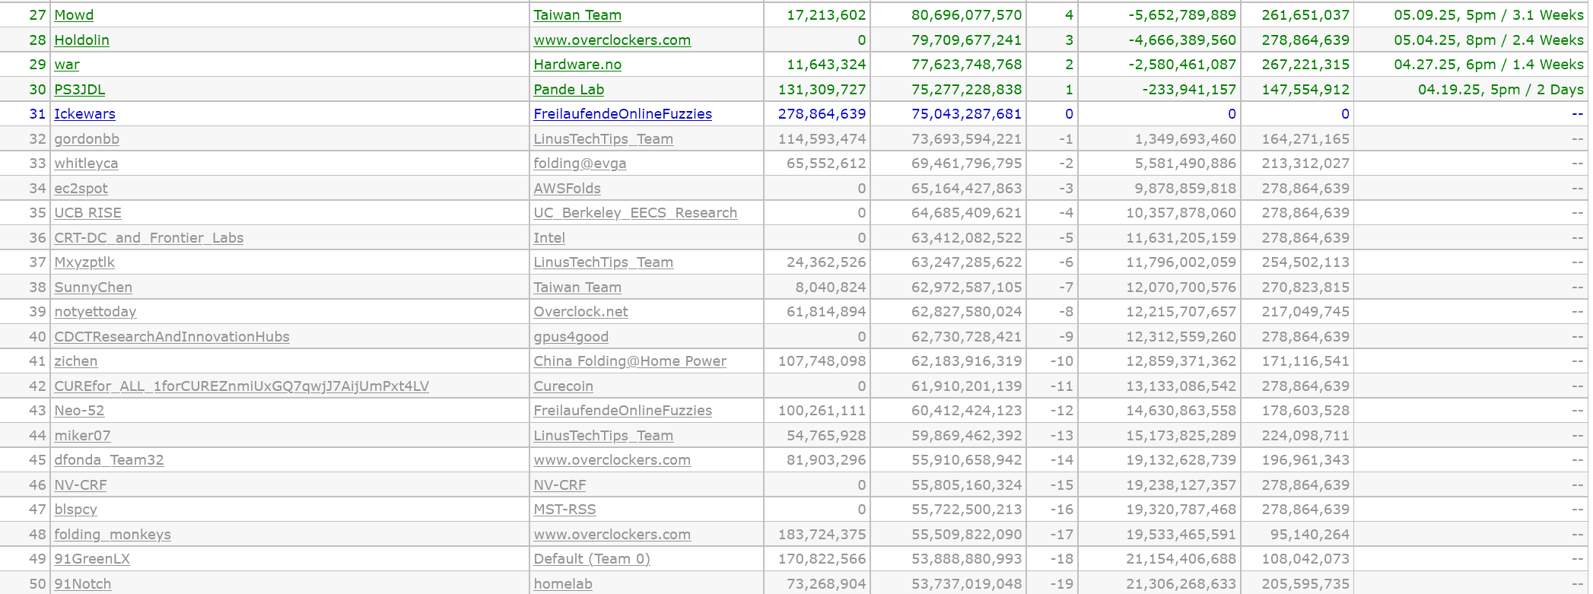Click the gpus4good team link
The height and width of the screenshot is (594, 1593).
pyautogui.click(x=571, y=337)
